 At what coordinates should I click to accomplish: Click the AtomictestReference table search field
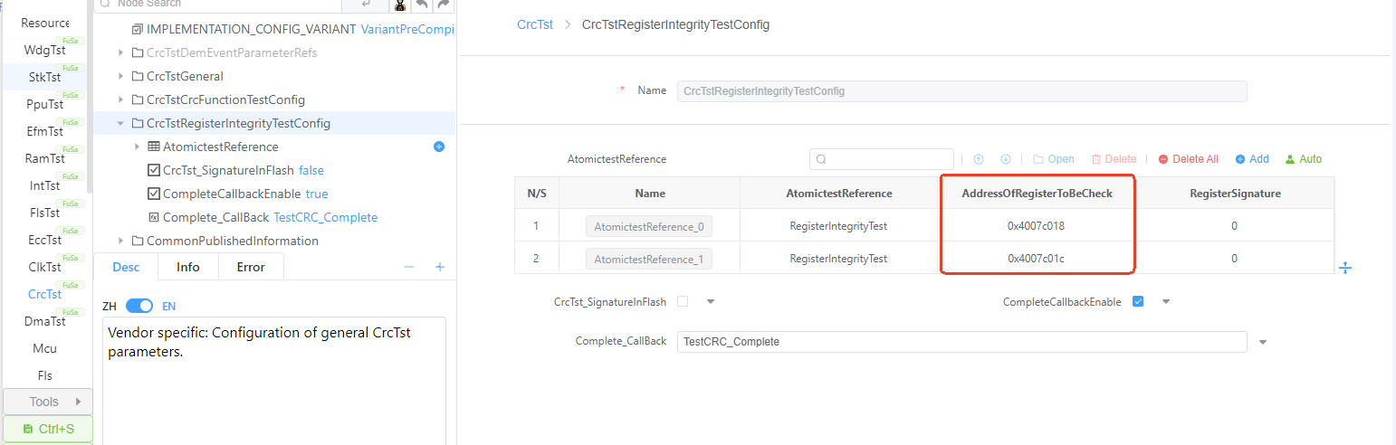coord(881,159)
